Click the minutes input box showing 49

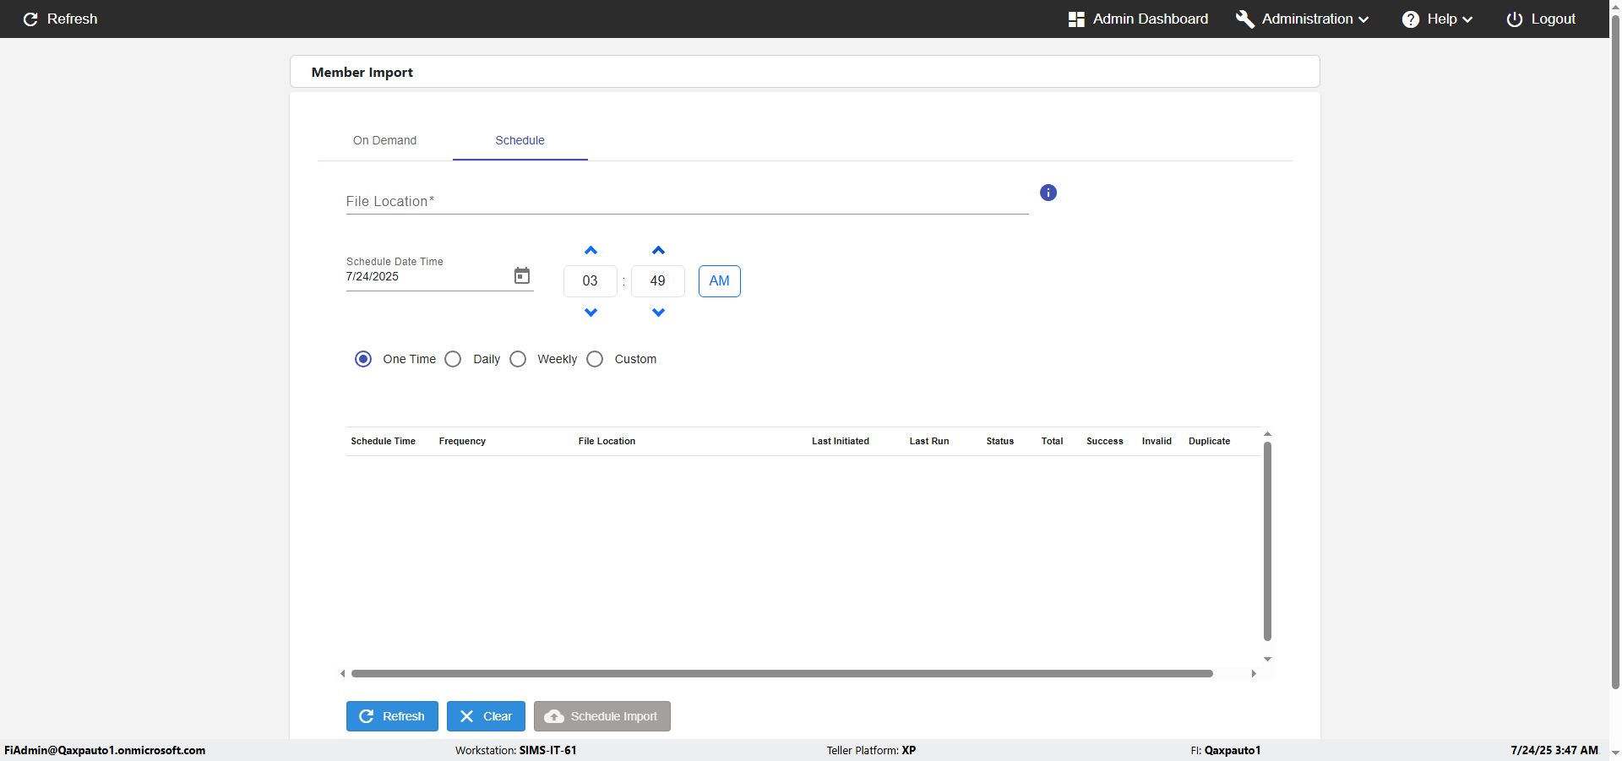(658, 281)
